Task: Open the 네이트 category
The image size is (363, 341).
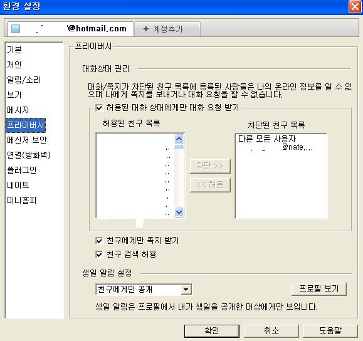Action: pyautogui.click(x=18, y=185)
